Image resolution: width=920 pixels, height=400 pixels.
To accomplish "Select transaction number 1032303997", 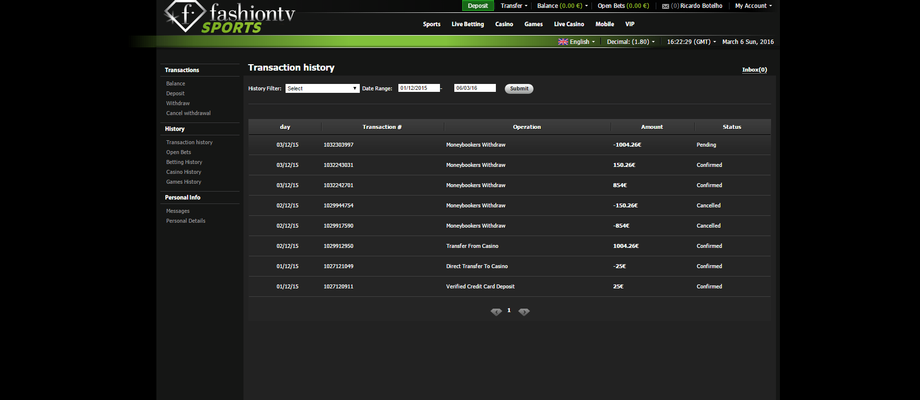I will (x=339, y=145).
